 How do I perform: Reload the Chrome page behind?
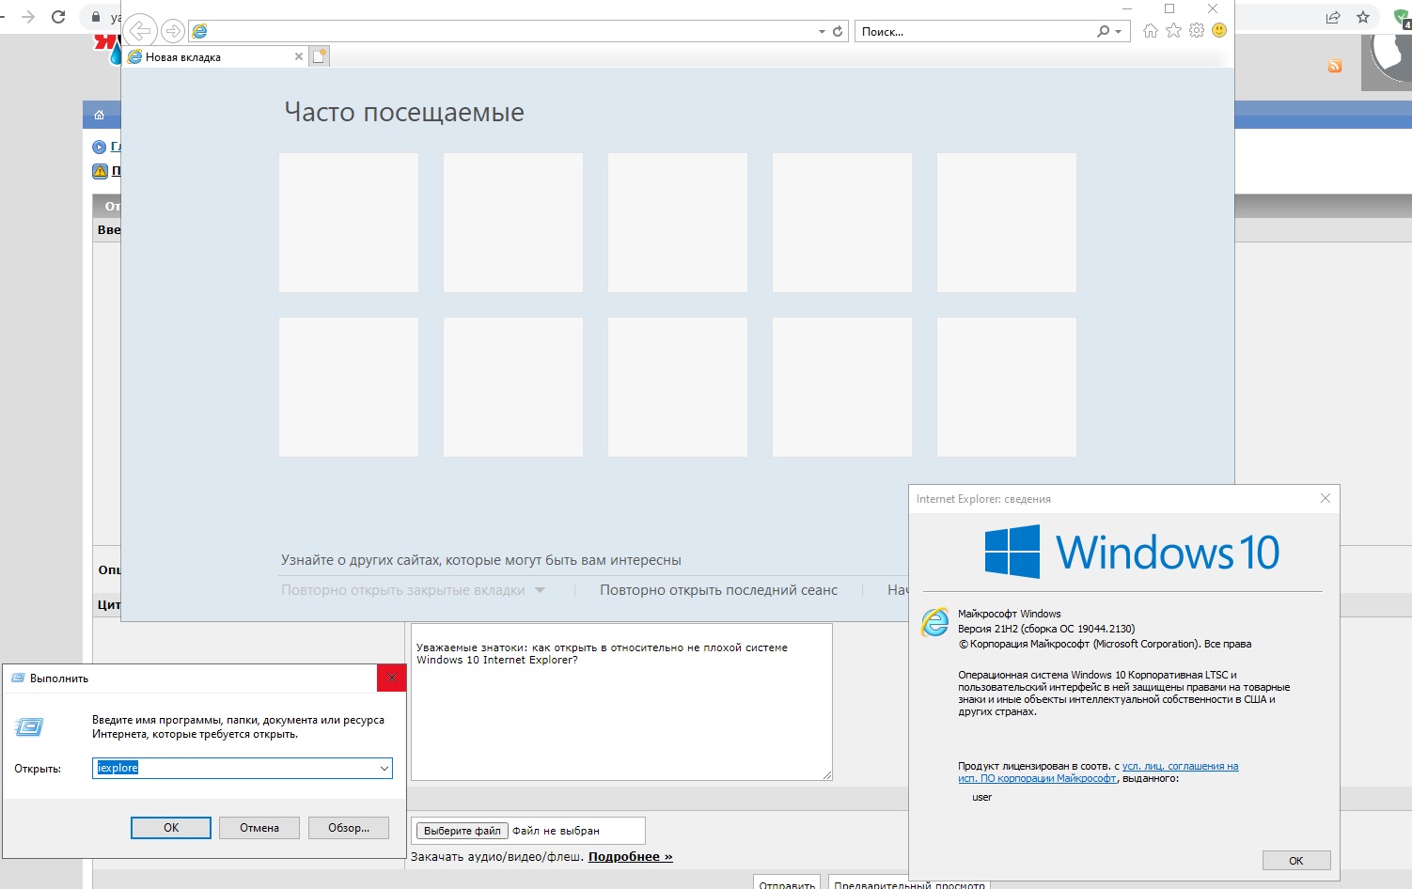(x=58, y=17)
